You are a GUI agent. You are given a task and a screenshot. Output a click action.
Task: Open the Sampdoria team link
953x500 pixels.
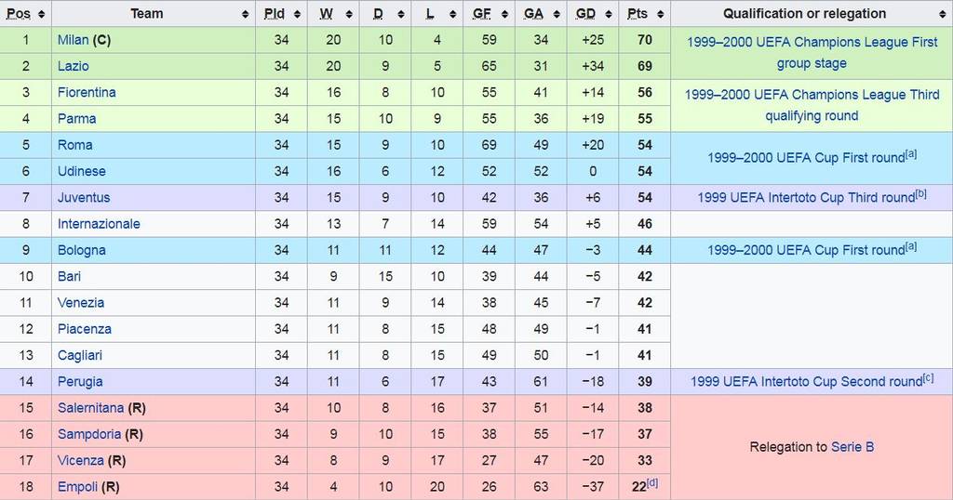click(x=89, y=434)
